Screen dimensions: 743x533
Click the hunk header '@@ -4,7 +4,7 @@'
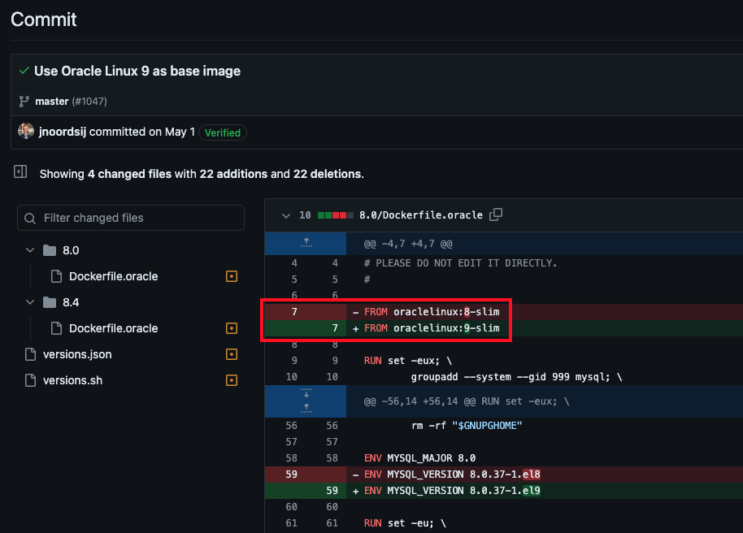(x=408, y=244)
